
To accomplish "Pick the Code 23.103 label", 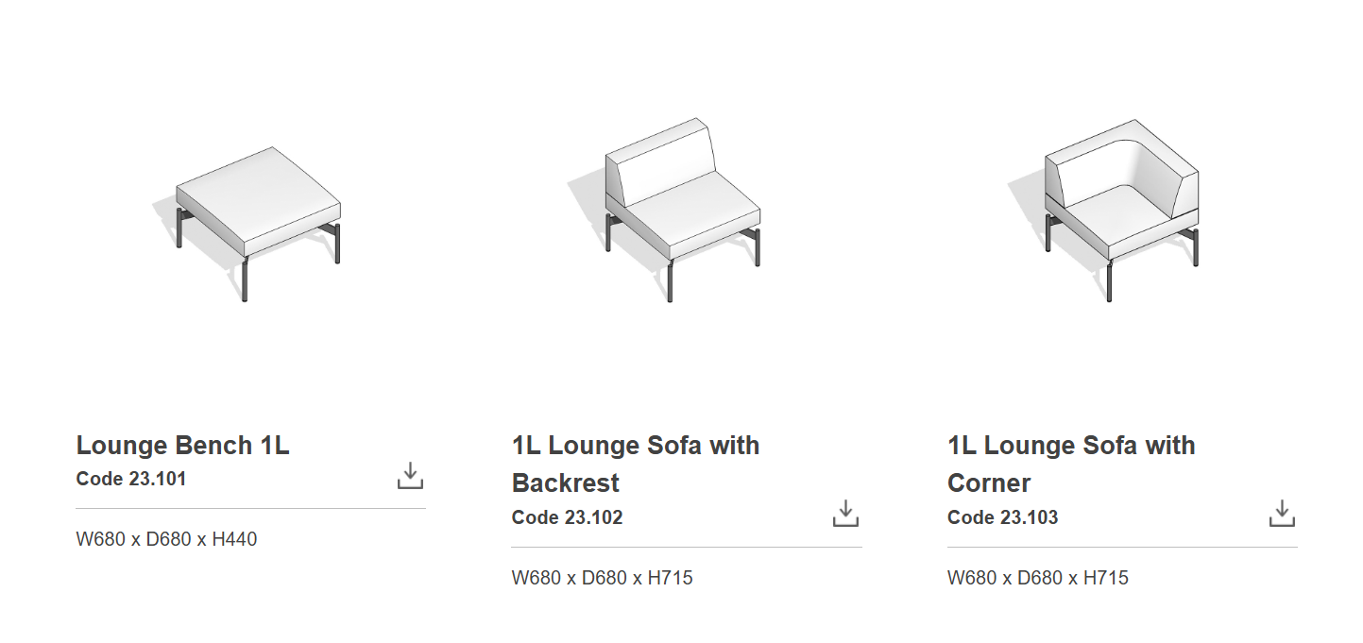I will tap(1002, 517).
